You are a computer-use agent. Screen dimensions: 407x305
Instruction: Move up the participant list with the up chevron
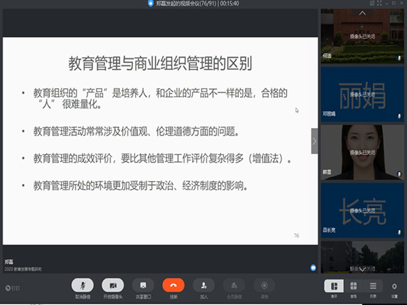coord(362,13)
